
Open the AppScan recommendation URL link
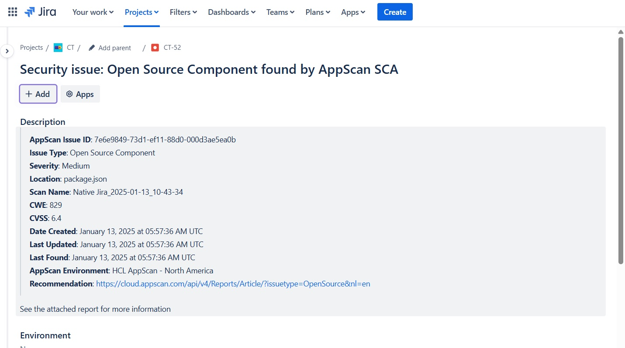pos(233,284)
